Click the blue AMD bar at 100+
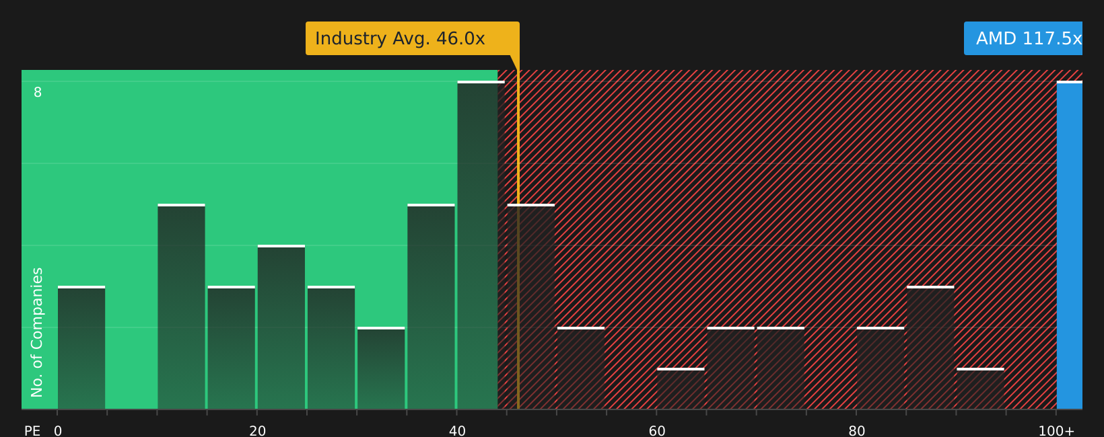The width and height of the screenshot is (1104, 437). 1070,245
